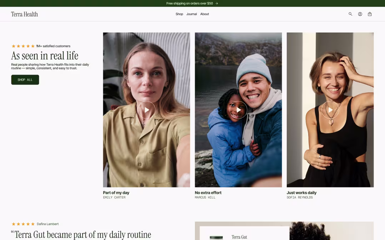The image size is (385, 240).
Task: Play Marcus Hill's testimonial video
Action: click(238, 110)
